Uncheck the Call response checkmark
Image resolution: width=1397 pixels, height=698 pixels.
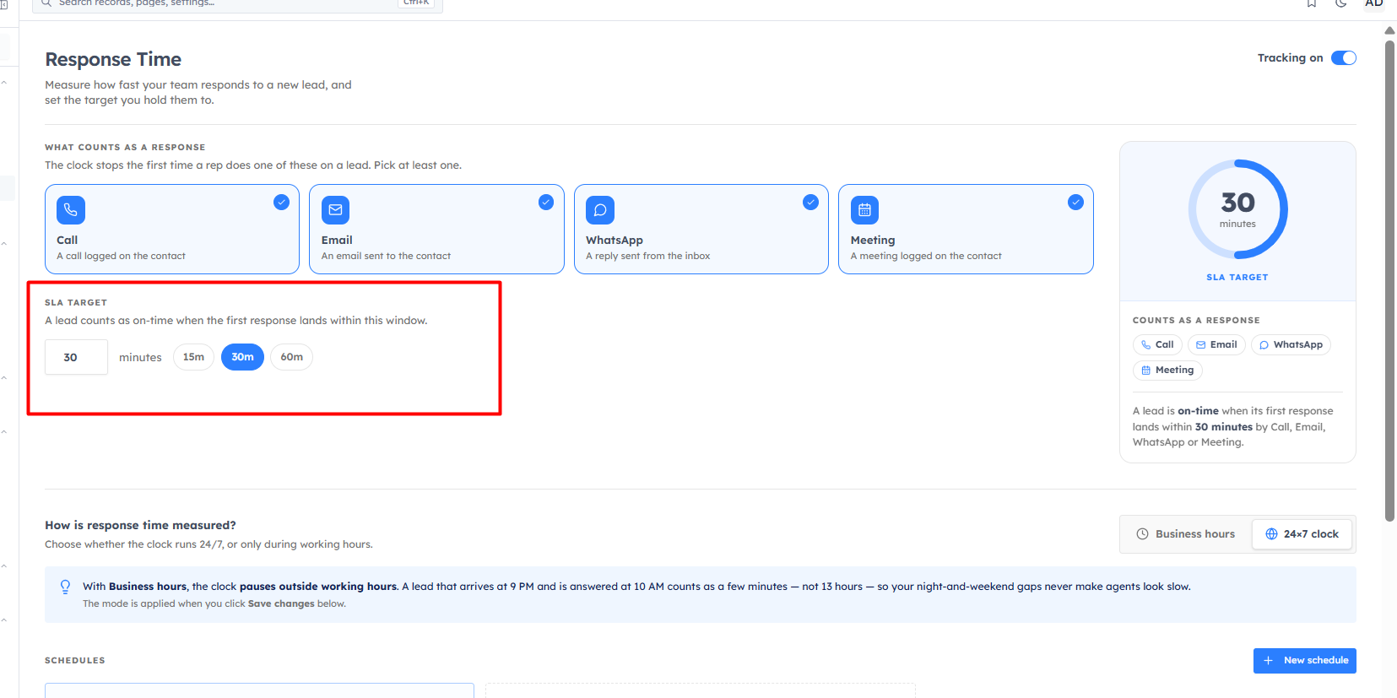click(x=282, y=202)
